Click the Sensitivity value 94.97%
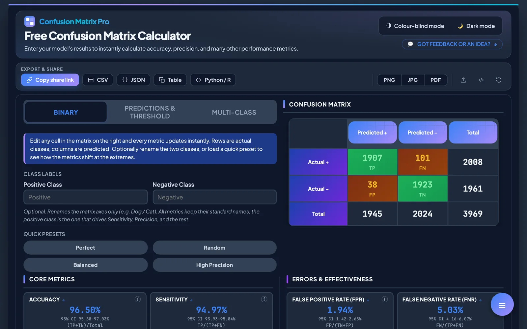This screenshot has height=329, width=527. 211,310
